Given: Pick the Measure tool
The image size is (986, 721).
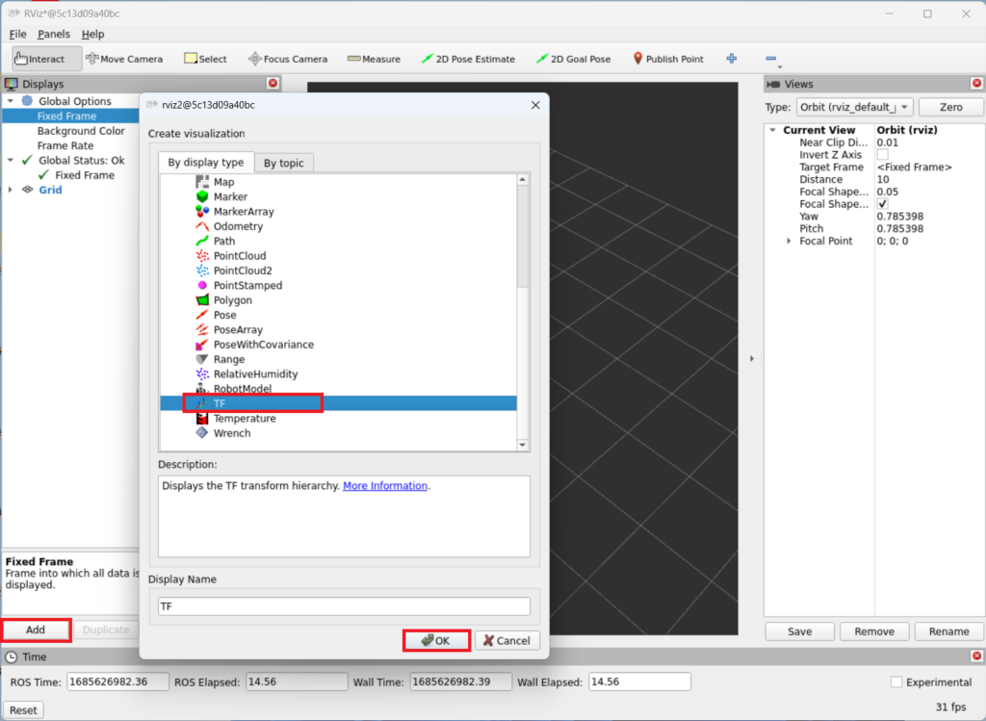Looking at the screenshot, I should (375, 59).
